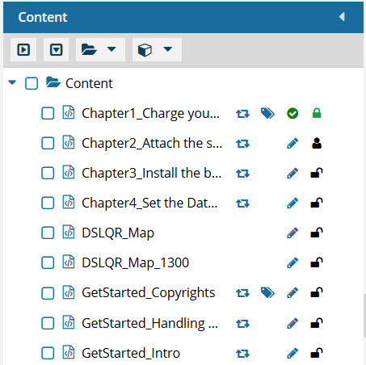Click the vertical scrollbar on the panel
This screenshot has height=365, width=366.
click(364, 316)
